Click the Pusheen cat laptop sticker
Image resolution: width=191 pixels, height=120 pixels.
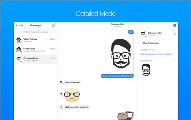point(125,116)
